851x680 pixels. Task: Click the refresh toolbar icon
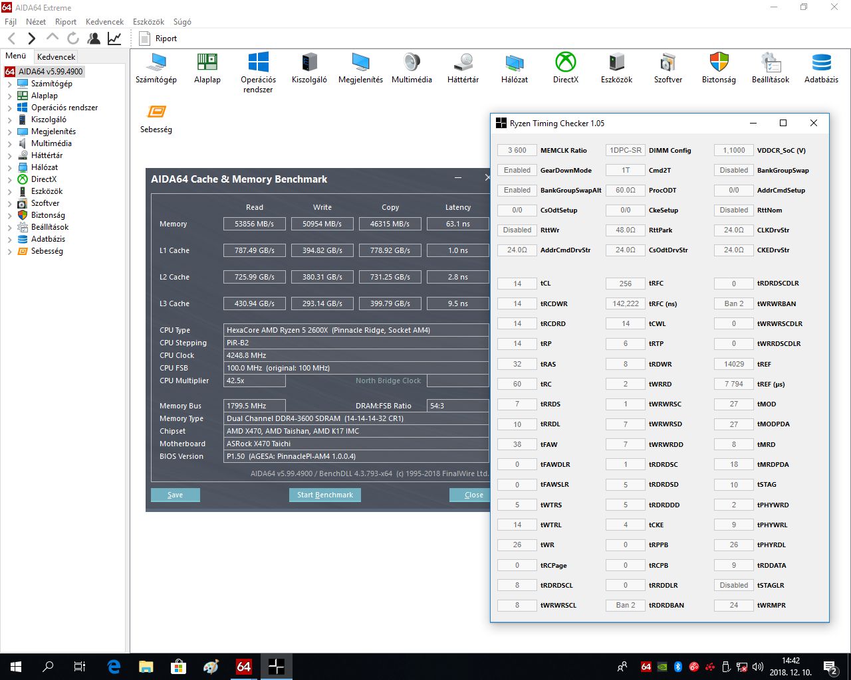pos(73,39)
